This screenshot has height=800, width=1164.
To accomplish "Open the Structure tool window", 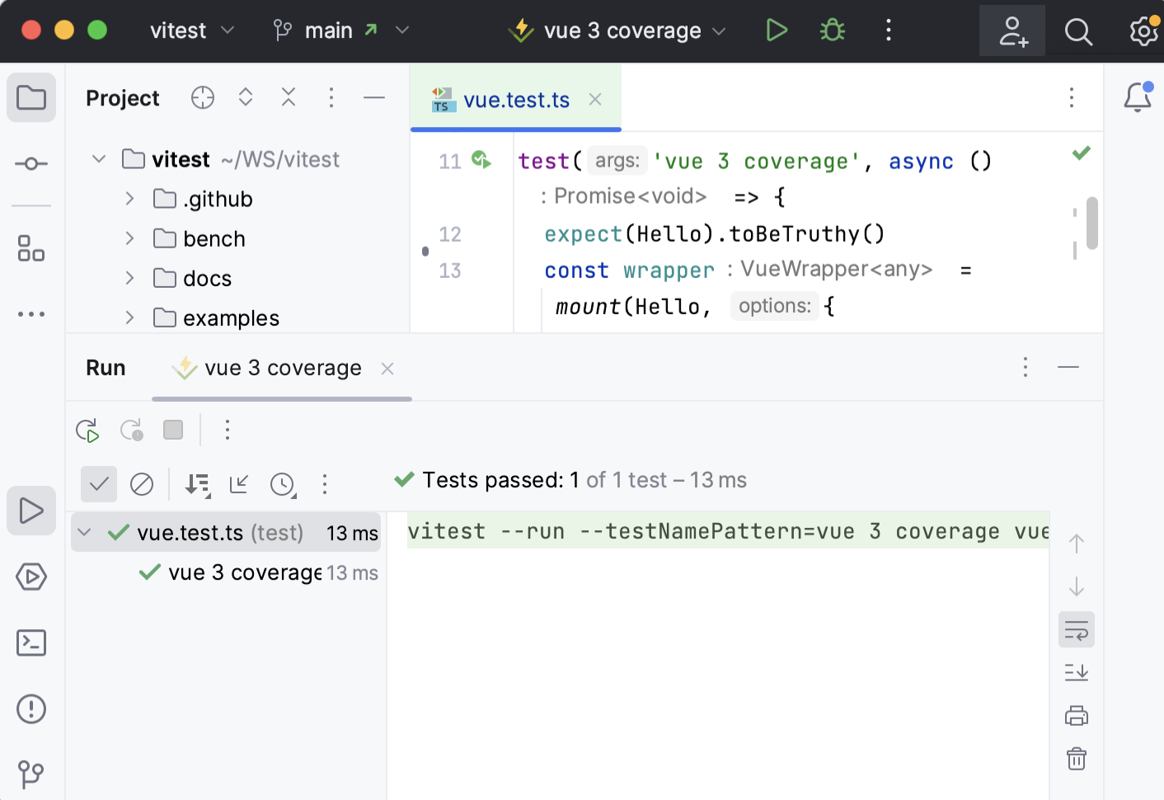I will click(31, 248).
